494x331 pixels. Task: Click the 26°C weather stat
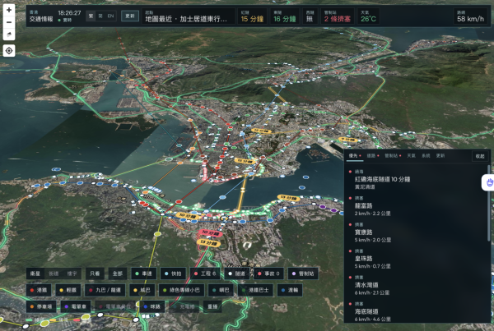click(x=368, y=16)
